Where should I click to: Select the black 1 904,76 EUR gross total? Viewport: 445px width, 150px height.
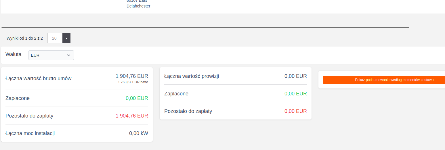coord(132,76)
